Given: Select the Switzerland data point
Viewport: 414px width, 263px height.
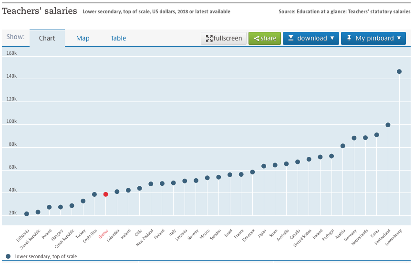Looking at the screenshot, I should pyautogui.click(x=388, y=125).
